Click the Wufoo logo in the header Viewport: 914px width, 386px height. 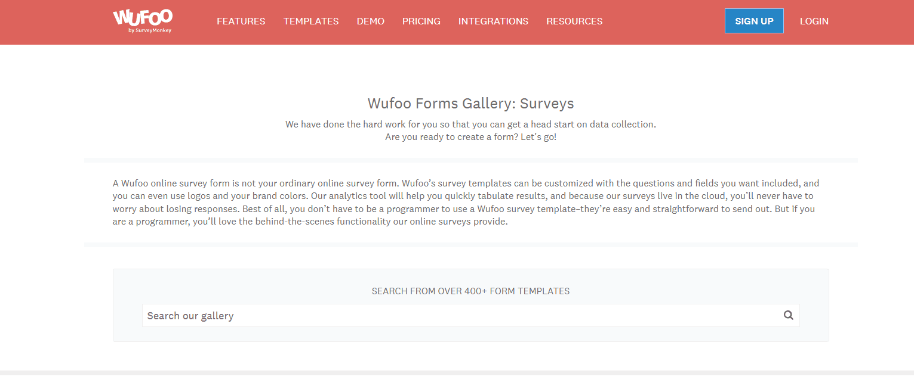click(142, 17)
